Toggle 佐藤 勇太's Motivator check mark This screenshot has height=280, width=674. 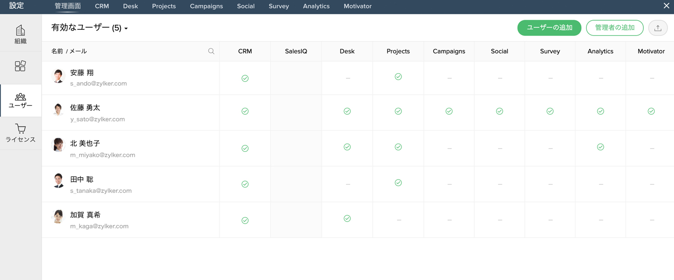point(651,111)
